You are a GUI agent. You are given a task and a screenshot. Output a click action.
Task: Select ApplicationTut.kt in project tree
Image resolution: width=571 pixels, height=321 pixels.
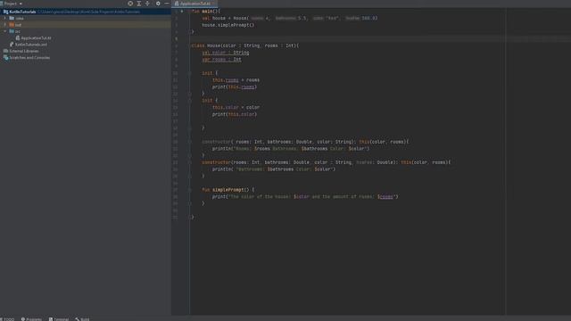[x=33, y=37]
